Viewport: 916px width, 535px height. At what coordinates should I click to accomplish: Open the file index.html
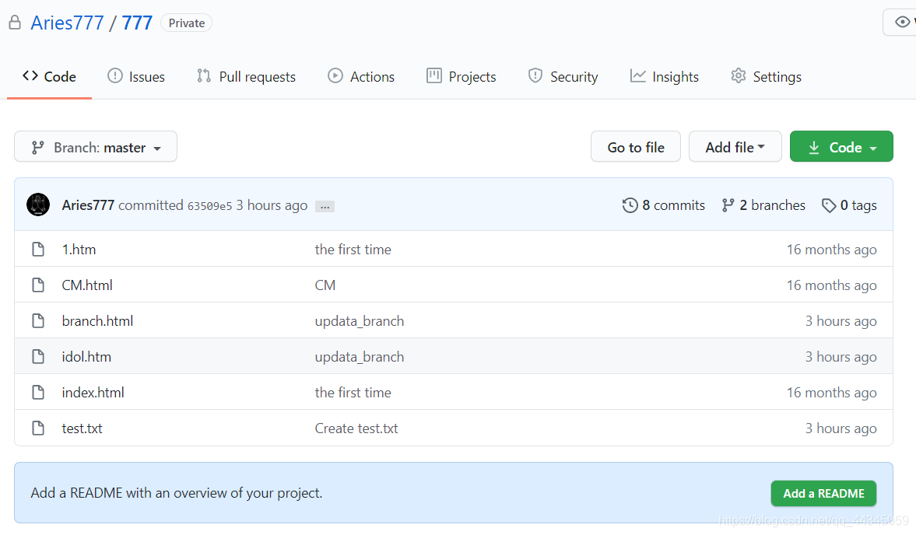(93, 393)
